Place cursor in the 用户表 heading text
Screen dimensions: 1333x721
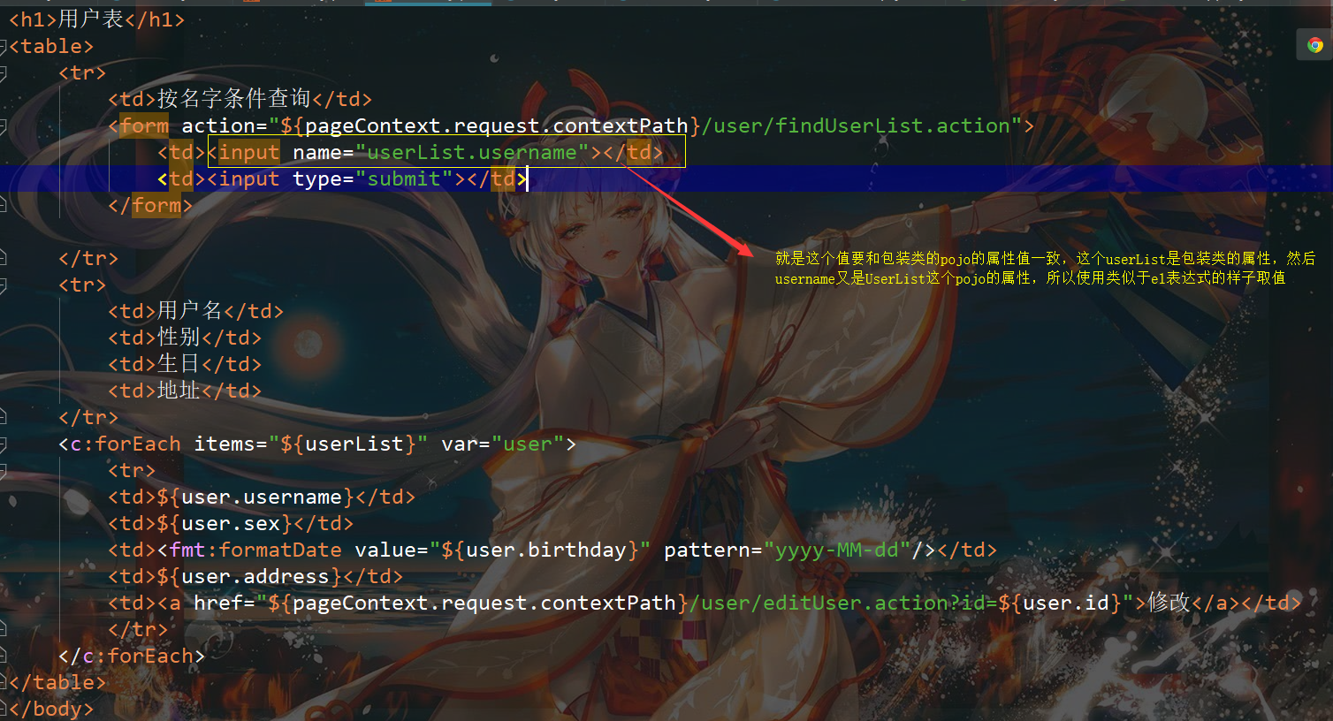(x=91, y=19)
